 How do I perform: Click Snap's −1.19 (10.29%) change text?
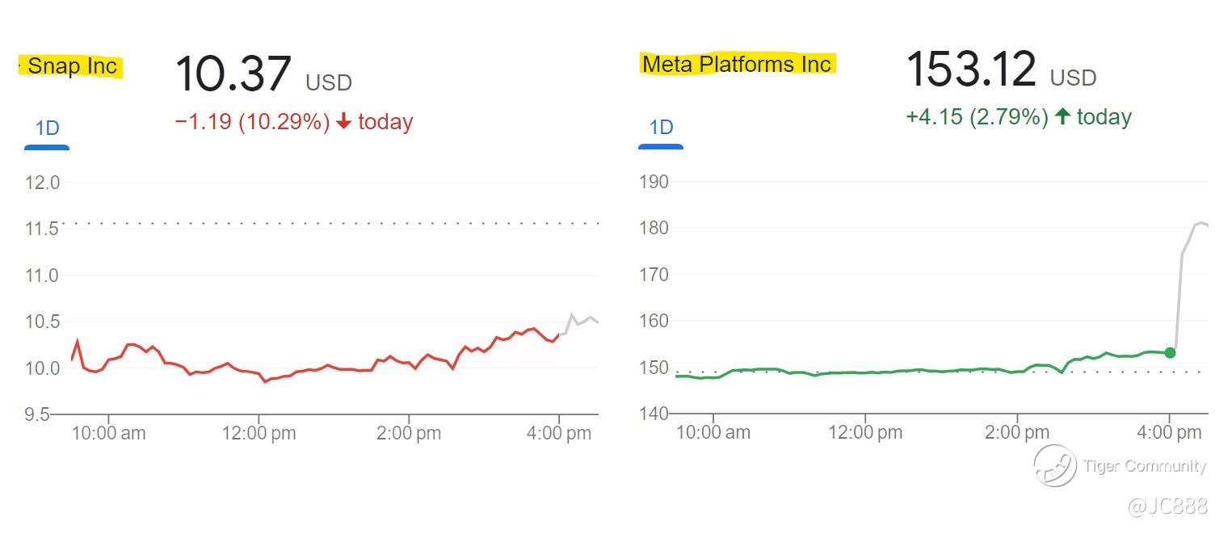tap(252, 122)
